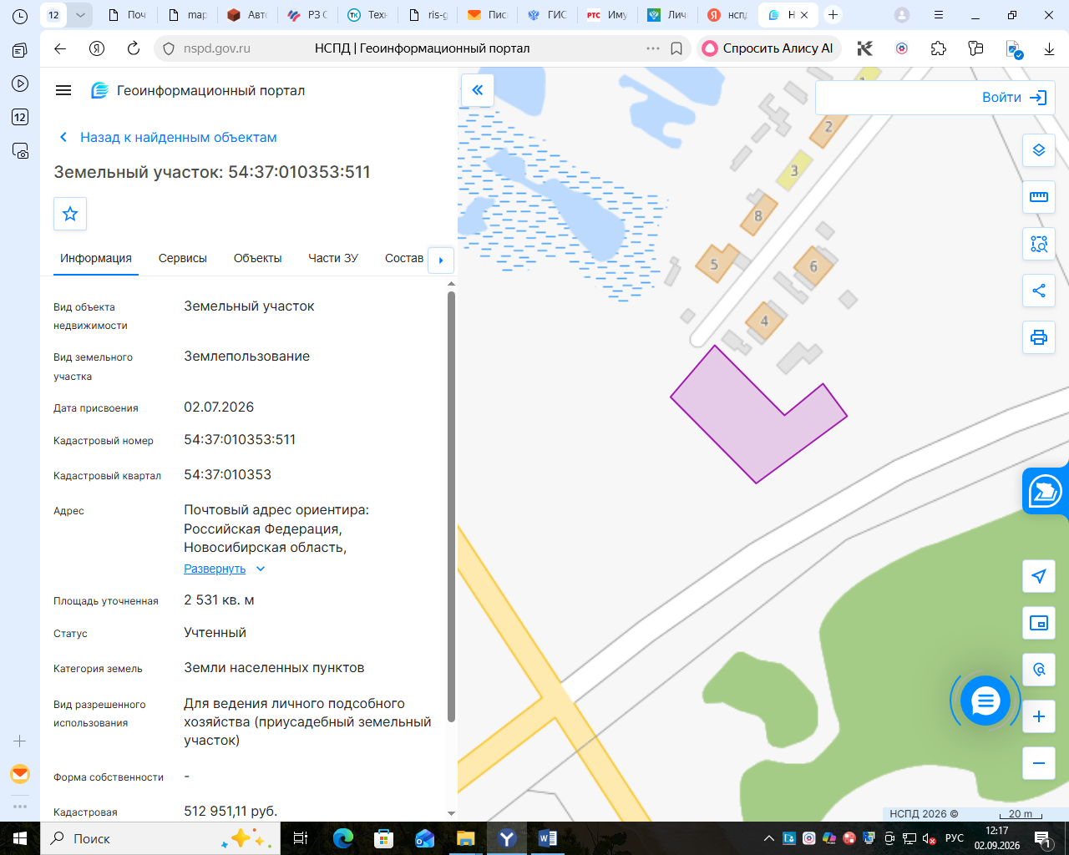Open the Части ЗУ tab
This screenshot has height=855, width=1069.
[x=333, y=258]
